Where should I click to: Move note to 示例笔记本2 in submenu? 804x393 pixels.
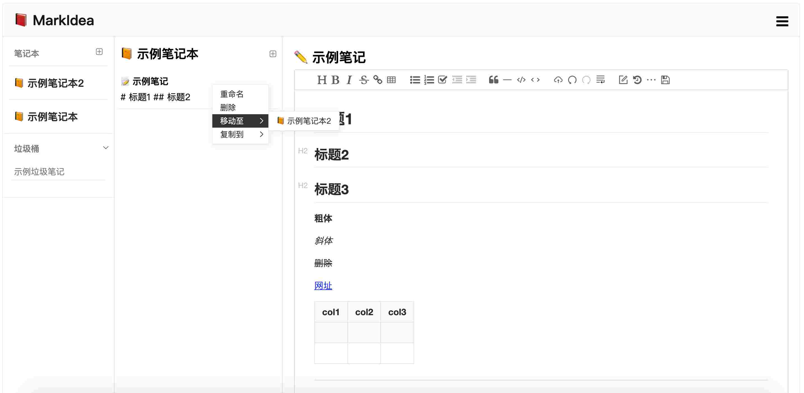point(304,121)
